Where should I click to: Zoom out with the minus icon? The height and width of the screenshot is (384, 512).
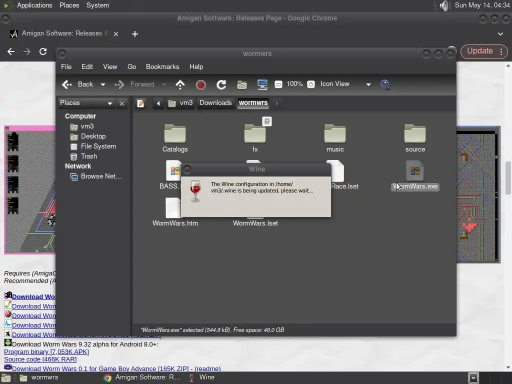pos(278,84)
